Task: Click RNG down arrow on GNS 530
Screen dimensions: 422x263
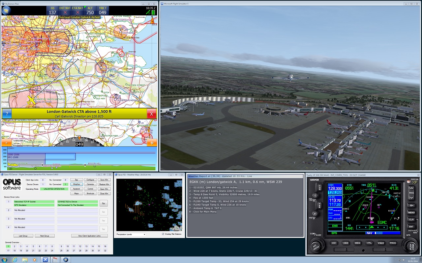Action: point(411,198)
